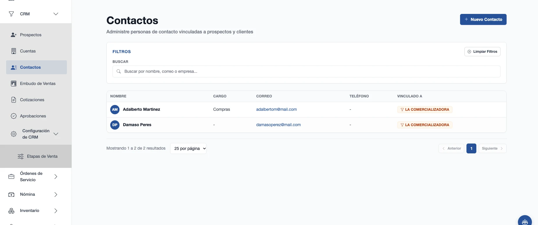Click the search contacts input field
Screen dimensions: 538x225
[x=306, y=71]
